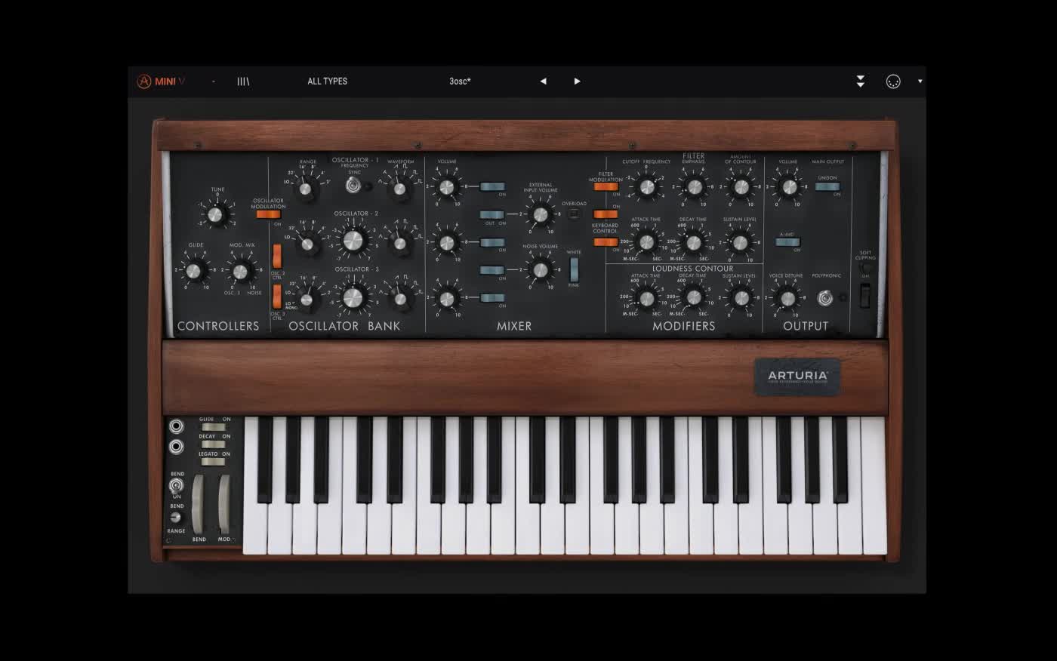Toggle the A-440 tone switch
The image size is (1057, 661).
click(787, 242)
